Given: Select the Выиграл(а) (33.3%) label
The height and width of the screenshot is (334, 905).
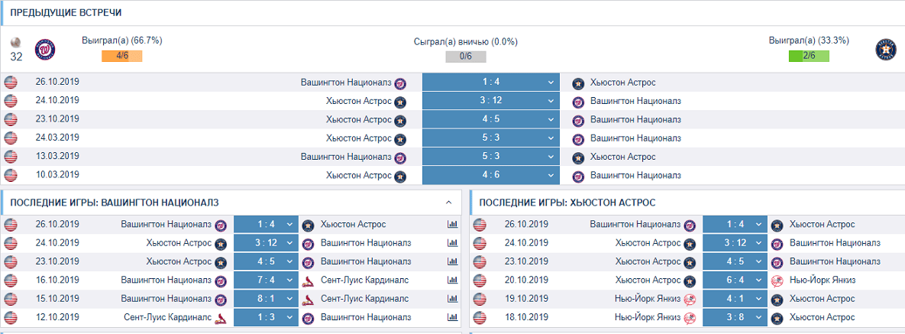Looking at the screenshot, I should (809, 41).
